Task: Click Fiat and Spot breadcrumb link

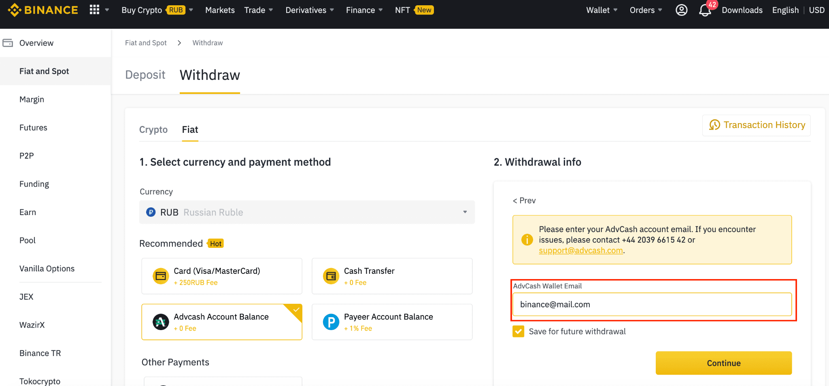Action: (x=146, y=43)
